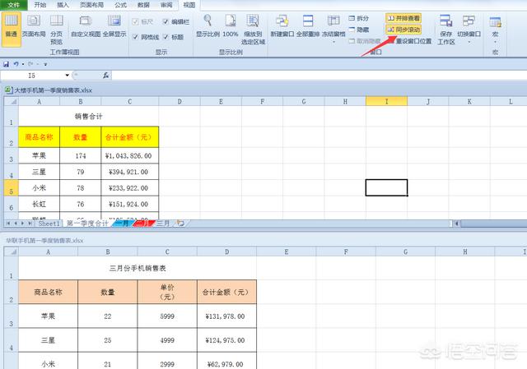This screenshot has height=369, width=527.
Task: Click the formula bar input area
Action: click(319, 76)
